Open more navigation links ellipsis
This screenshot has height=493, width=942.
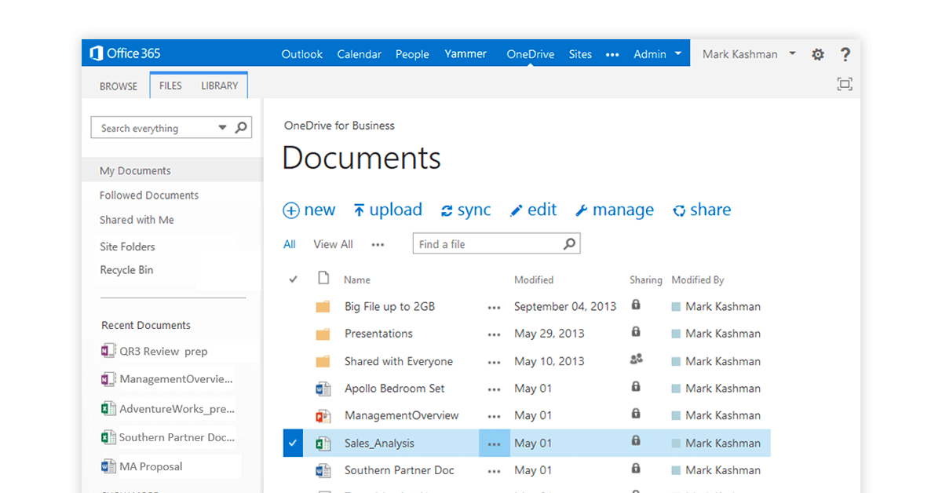(x=612, y=55)
